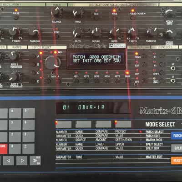Image resolution: width=182 pixels, height=182 pixels.
Task: Hit the blue PATCH mode button
Action: (x=177, y=136)
